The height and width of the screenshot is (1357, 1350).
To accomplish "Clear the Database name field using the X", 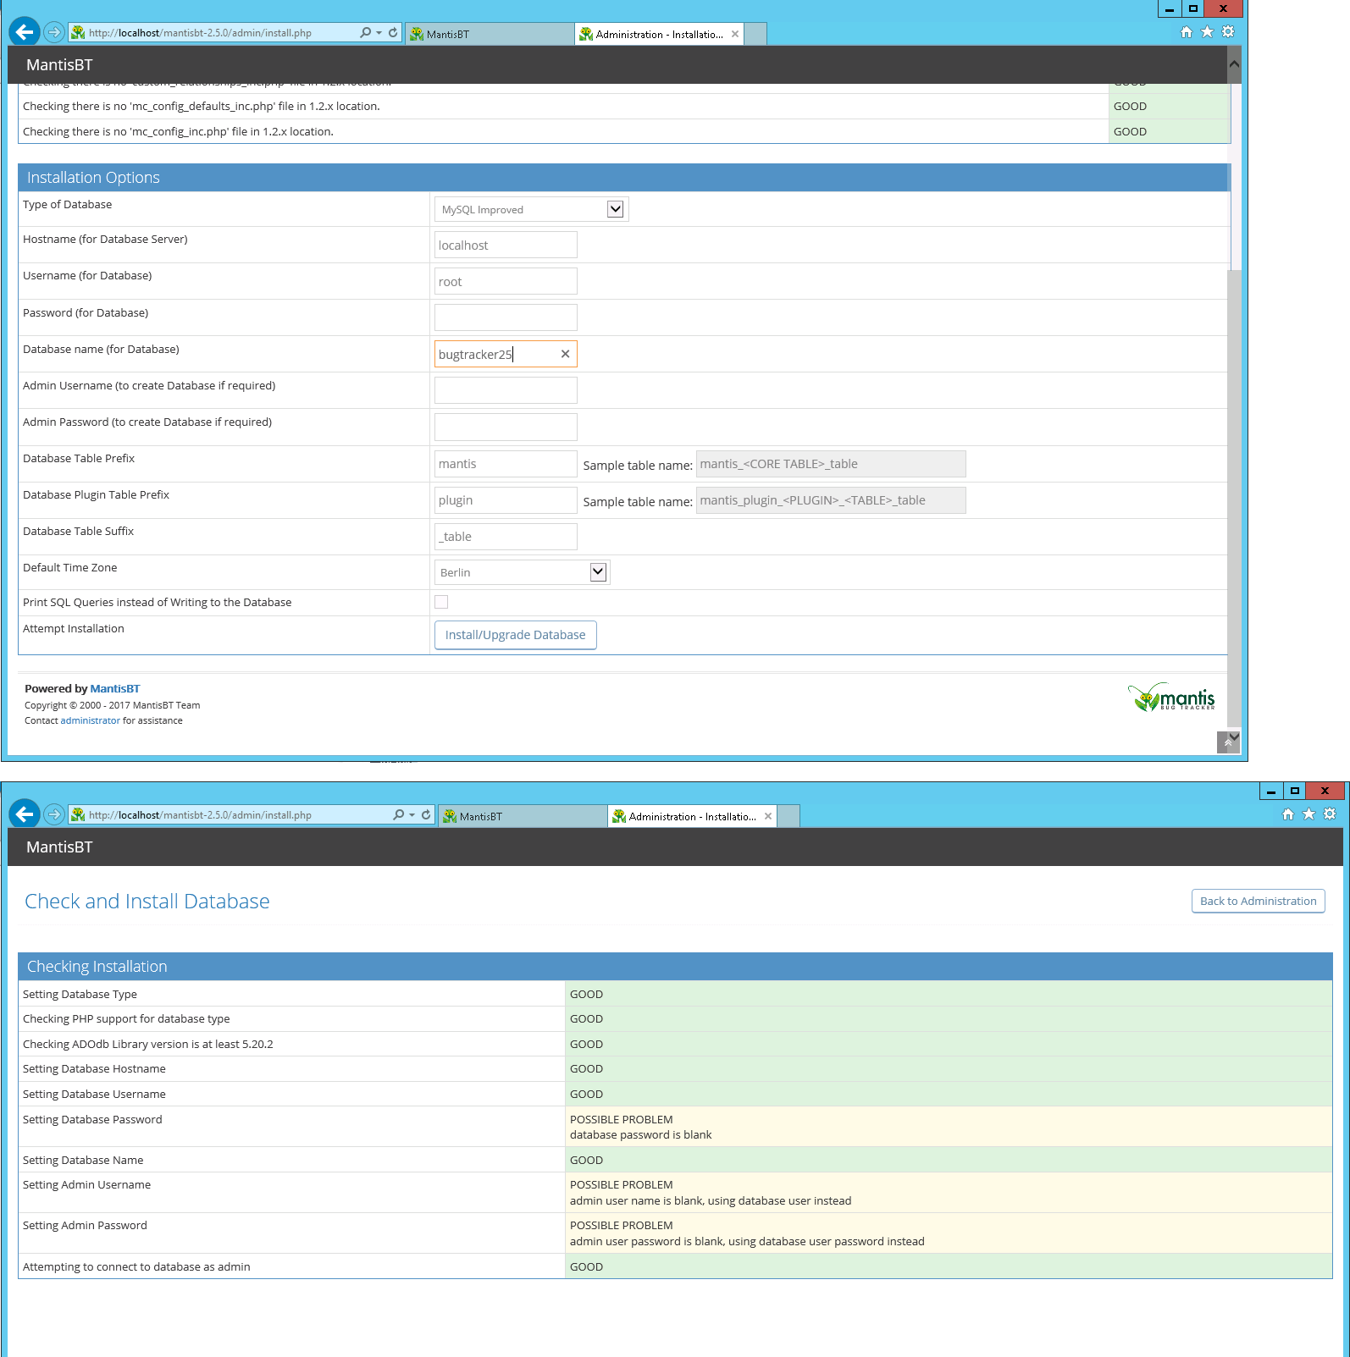I will pyautogui.click(x=565, y=354).
